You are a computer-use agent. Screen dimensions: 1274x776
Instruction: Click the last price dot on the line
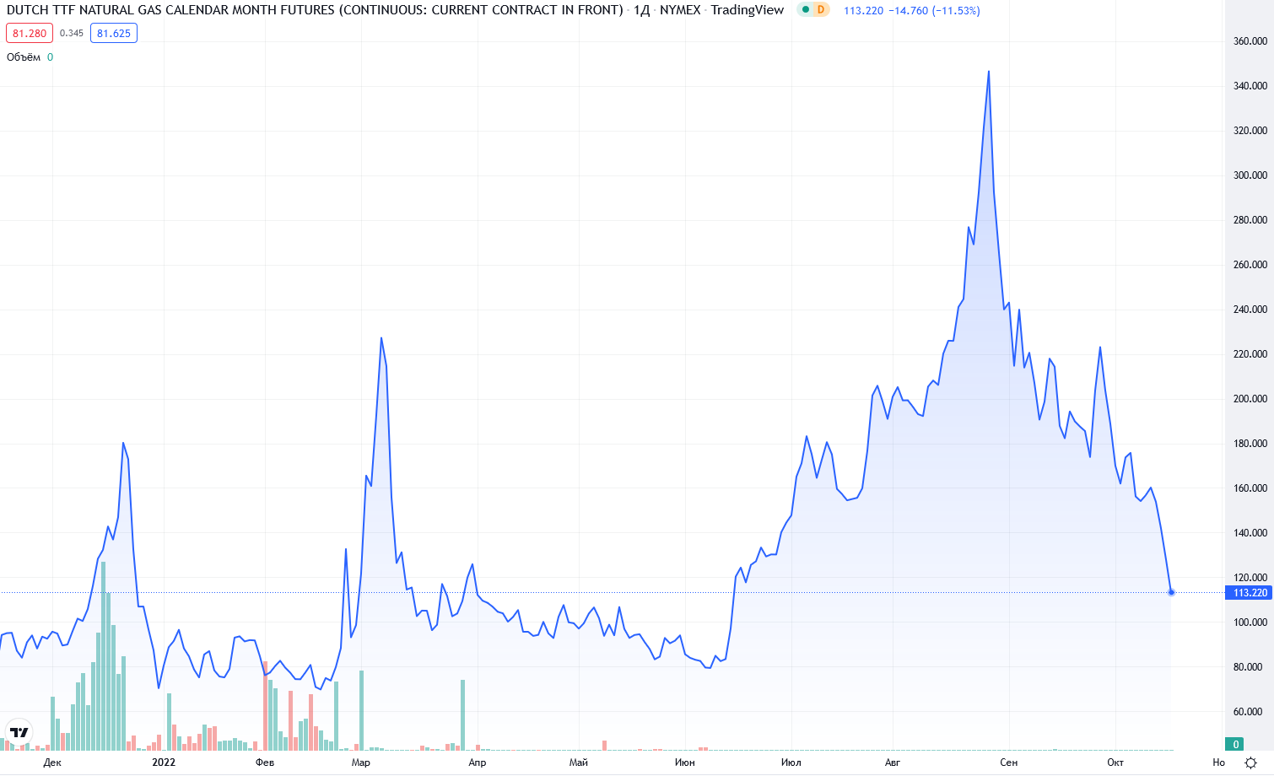point(1171,592)
